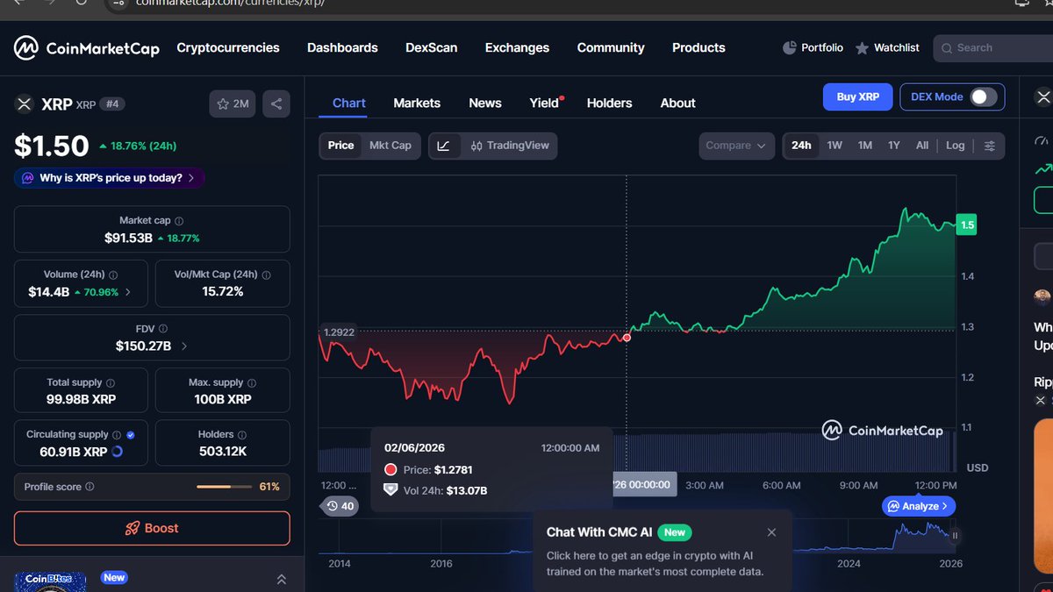Screen dimensions: 1053x592
Task: Click FDV info icon
Action: (164, 330)
